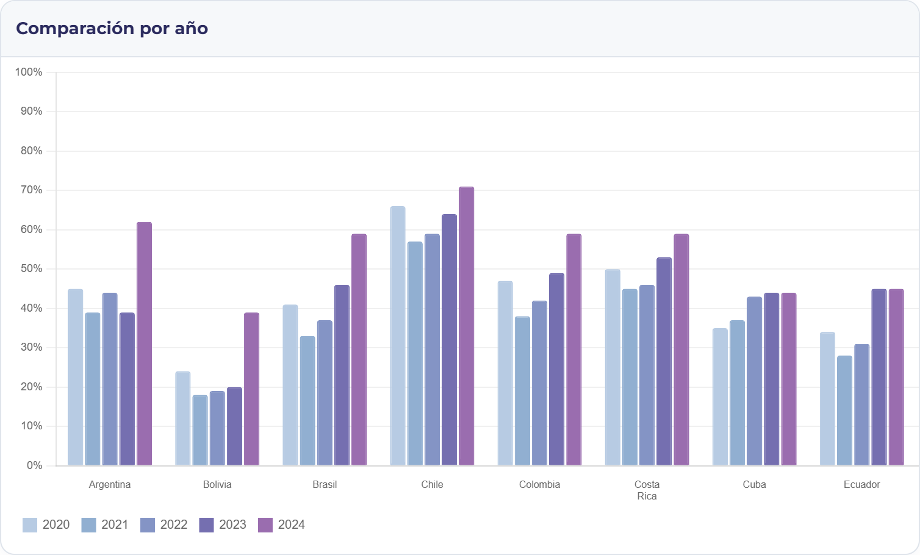The width and height of the screenshot is (920, 555).
Task: Select Colombia's 2021 bar
Action: tap(522, 391)
